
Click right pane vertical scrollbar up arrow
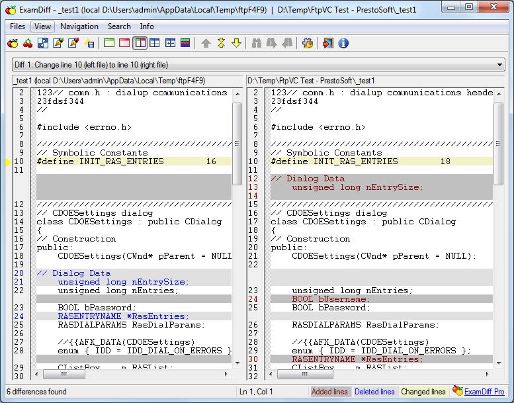tap(499, 94)
